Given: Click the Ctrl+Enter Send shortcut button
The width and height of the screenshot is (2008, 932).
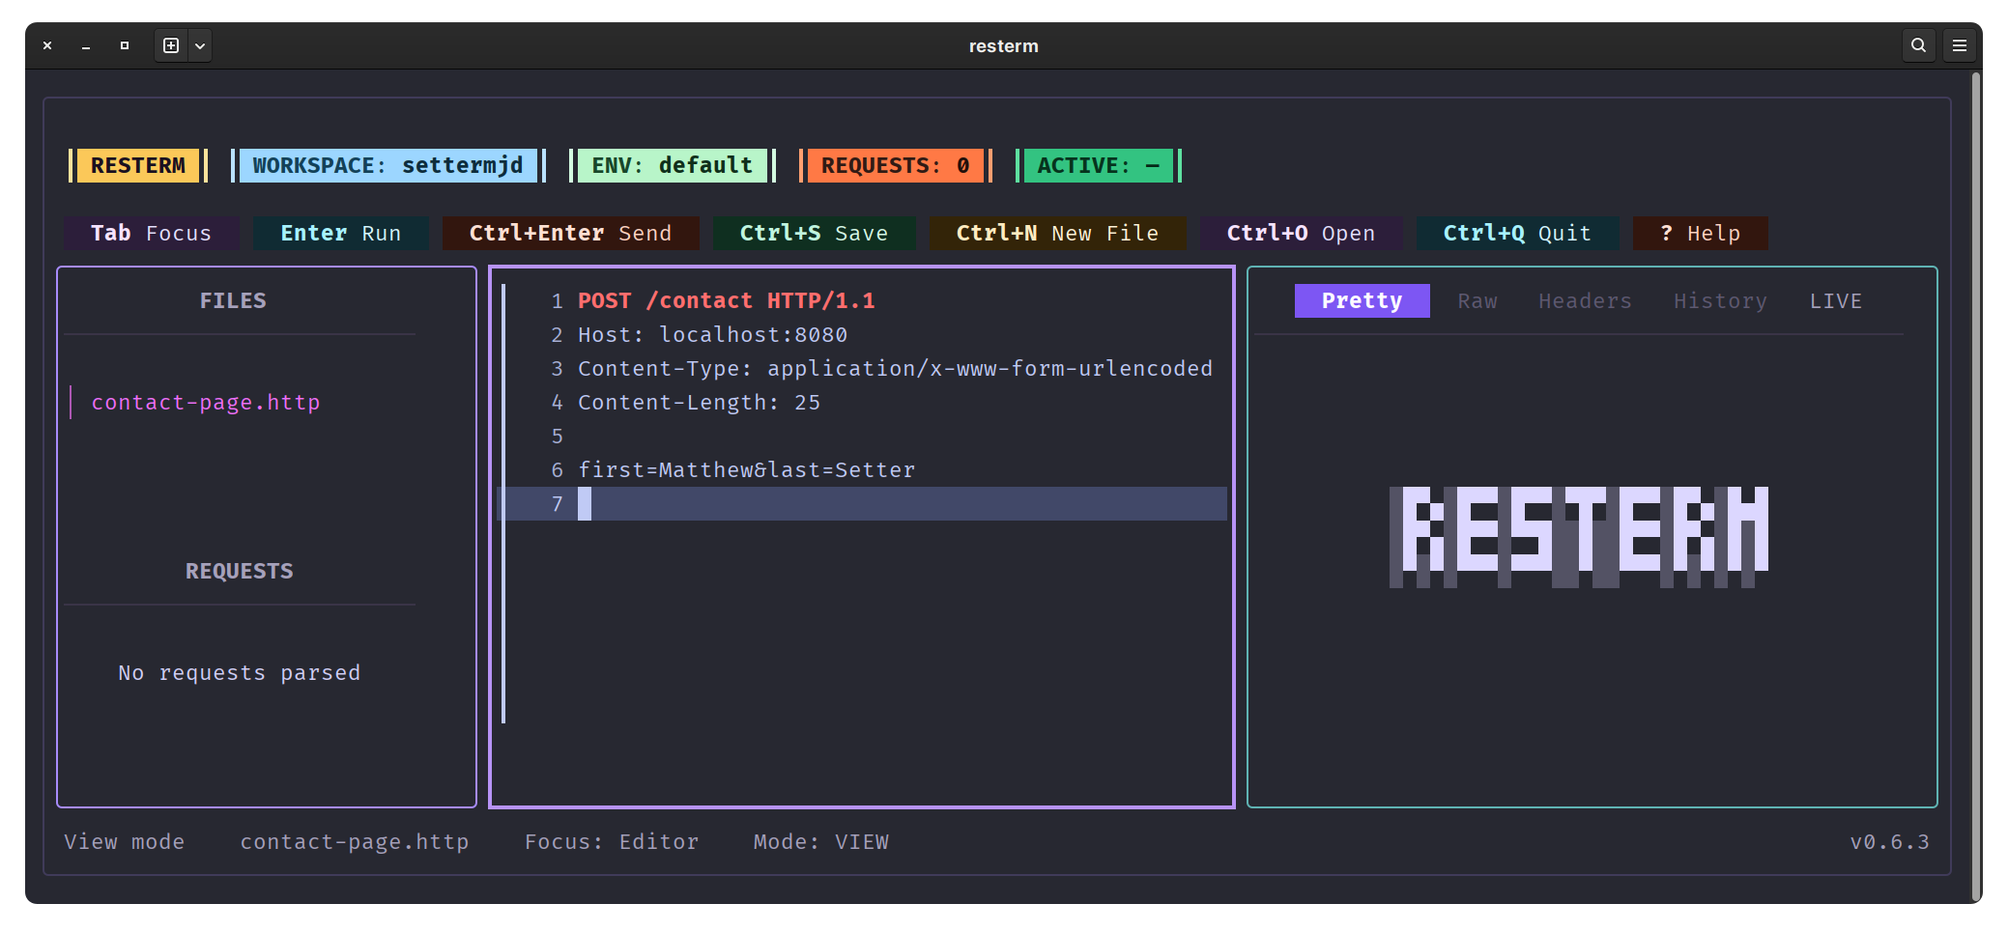Looking at the screenshot, I should (570, 234).
